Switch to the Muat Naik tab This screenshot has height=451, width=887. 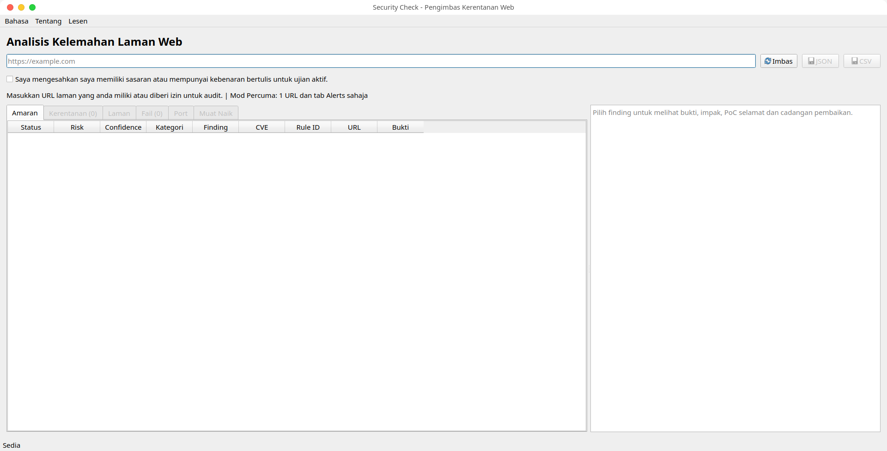click(216, 114)
